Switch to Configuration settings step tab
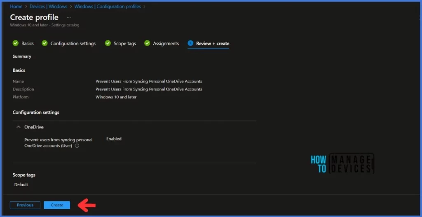Screen dimensions: 422x217 (x=73, y=43)
